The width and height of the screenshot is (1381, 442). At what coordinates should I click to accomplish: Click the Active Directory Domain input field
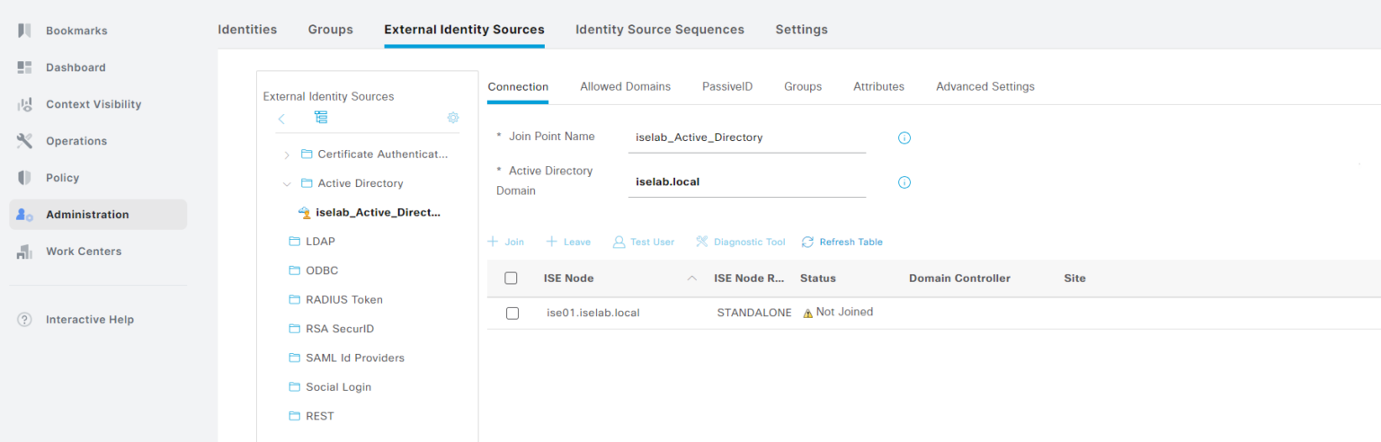(x=746, y=182)
